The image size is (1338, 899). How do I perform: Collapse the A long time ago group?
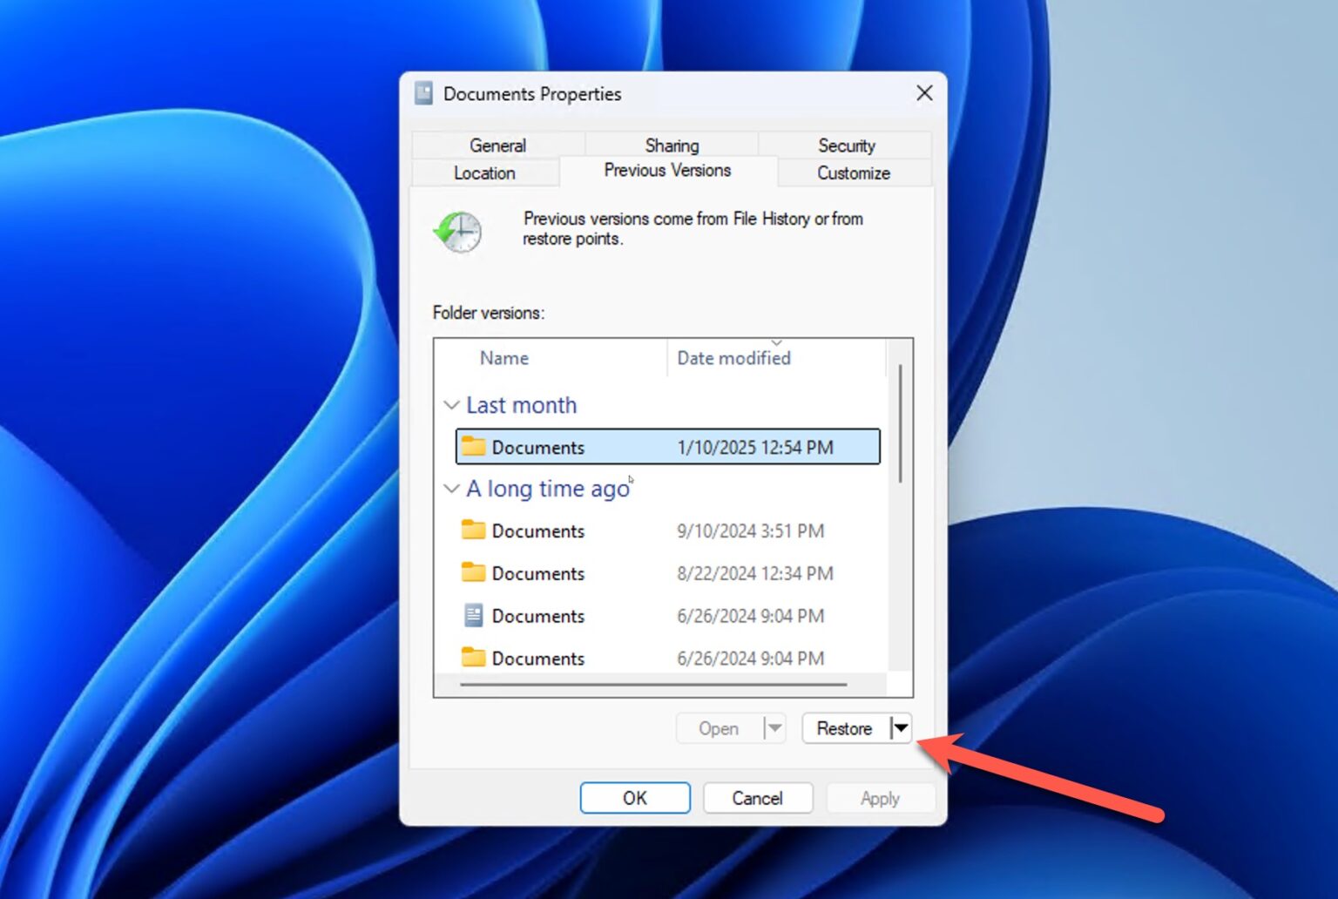(451, 489)
